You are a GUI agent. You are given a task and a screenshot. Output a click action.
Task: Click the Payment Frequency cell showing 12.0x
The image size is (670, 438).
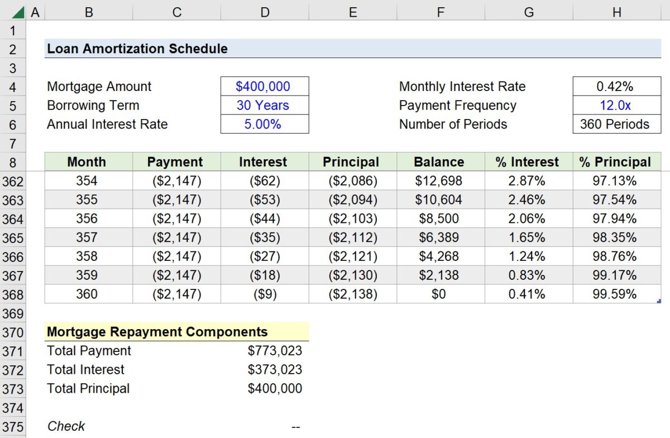point(616,105)
